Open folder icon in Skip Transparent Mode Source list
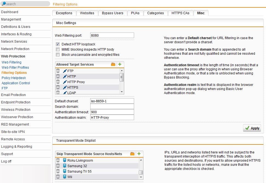 (x=132, y=154)
